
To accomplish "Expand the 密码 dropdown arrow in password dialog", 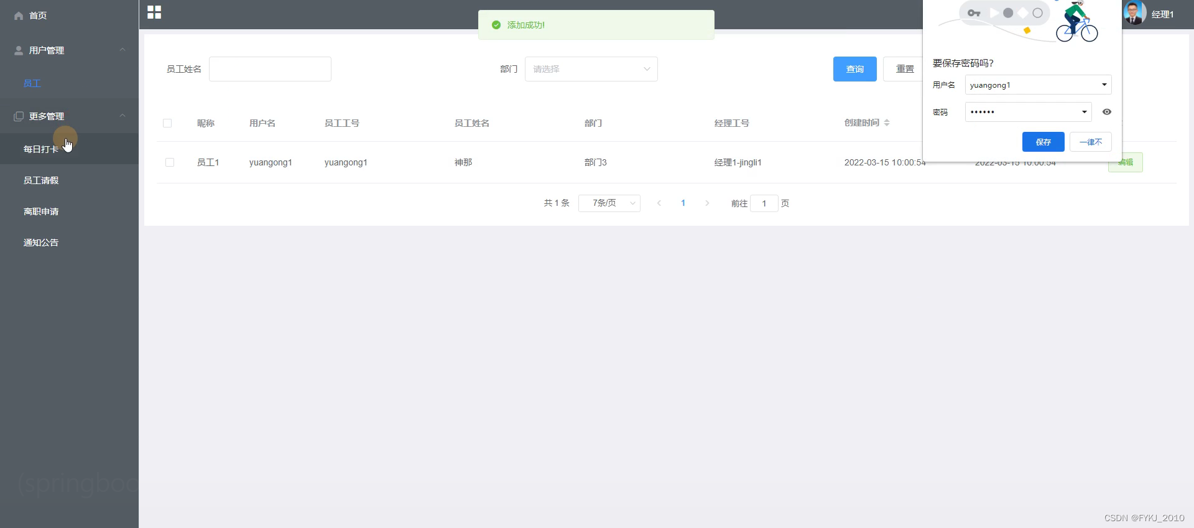I will coord(1085,112).
